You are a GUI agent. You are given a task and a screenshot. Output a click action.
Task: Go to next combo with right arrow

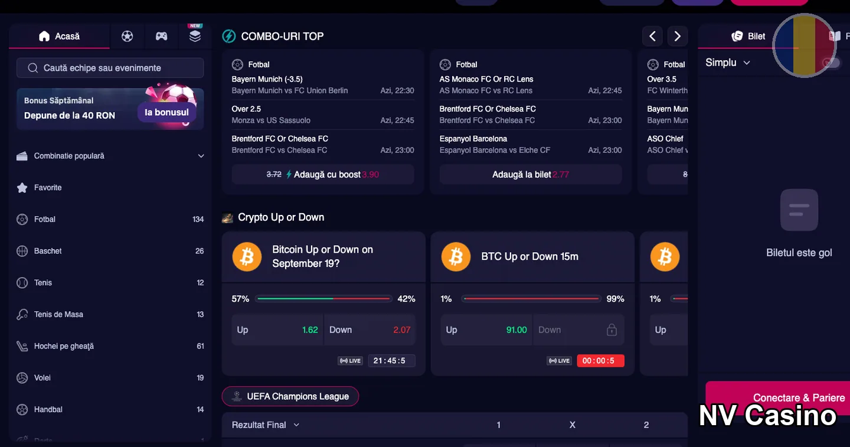pos(678,37)
